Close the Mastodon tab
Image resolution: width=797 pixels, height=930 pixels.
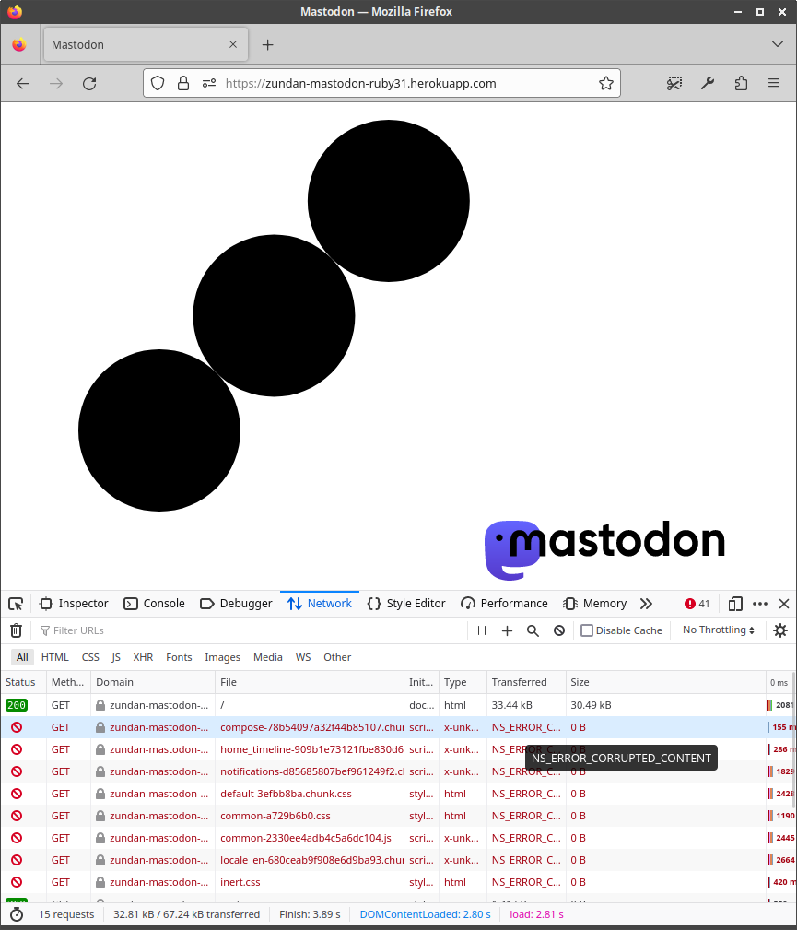click(233, 44)
